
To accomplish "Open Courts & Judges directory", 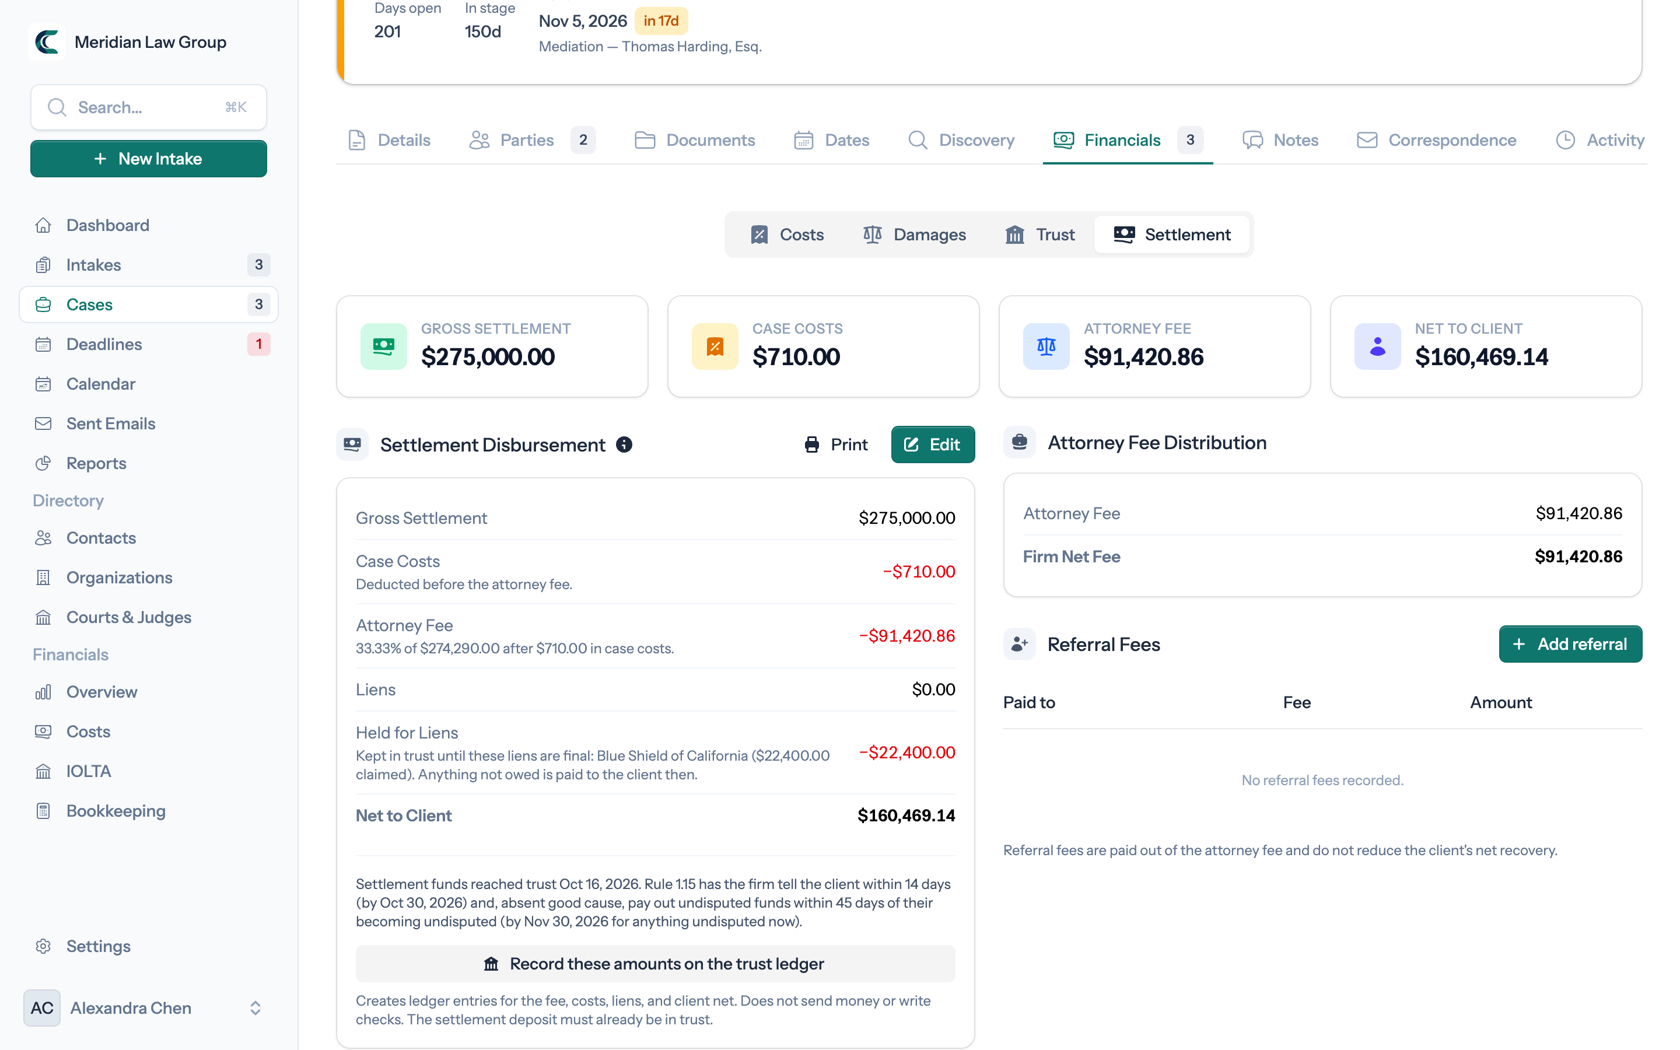I will (149, 617).
